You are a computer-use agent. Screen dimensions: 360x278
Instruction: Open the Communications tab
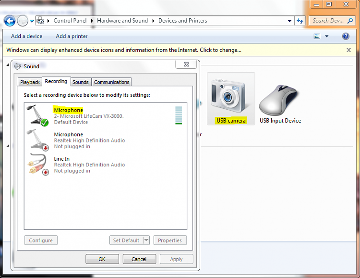111,82
